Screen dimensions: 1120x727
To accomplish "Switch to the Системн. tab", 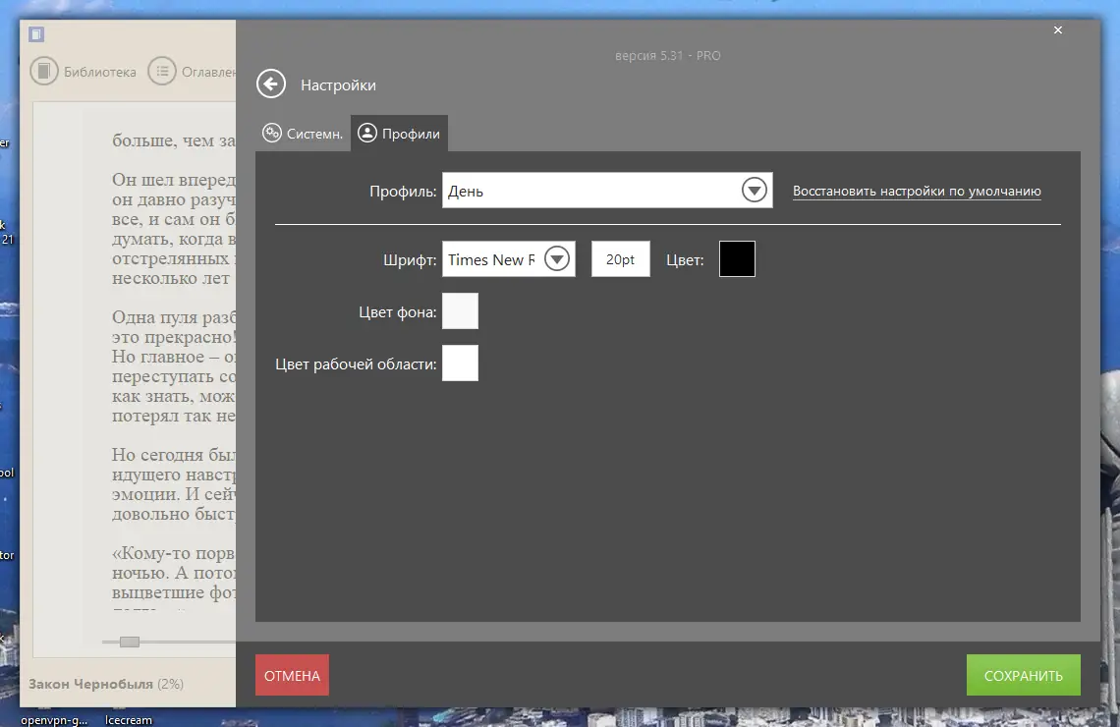I will 303,134.
